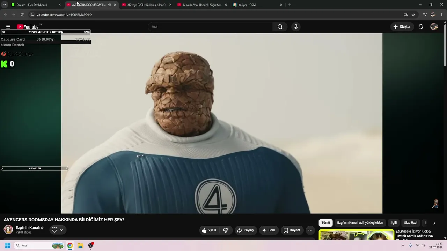Open Chrome media controls icon
447x251 pixels.
pos(425,15)
